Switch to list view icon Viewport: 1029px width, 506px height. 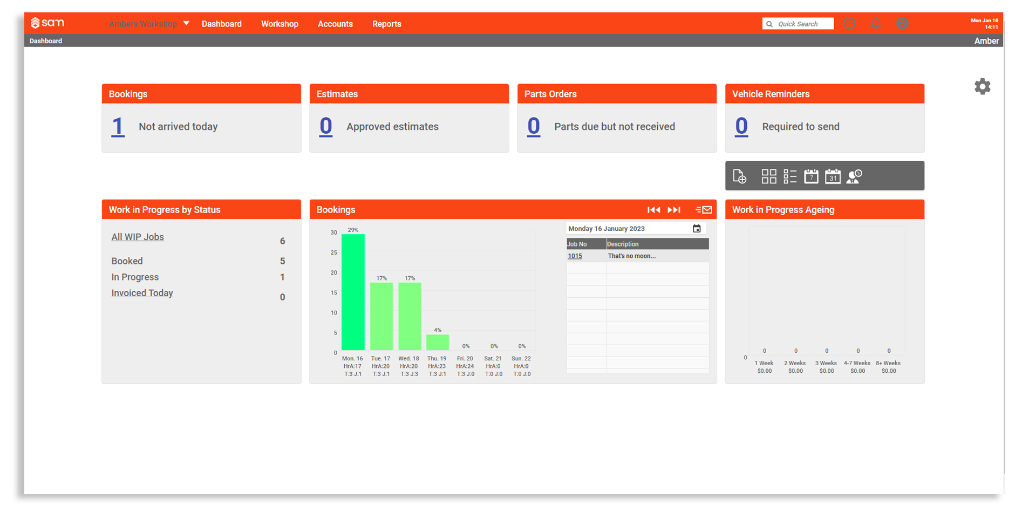[789, 175]
